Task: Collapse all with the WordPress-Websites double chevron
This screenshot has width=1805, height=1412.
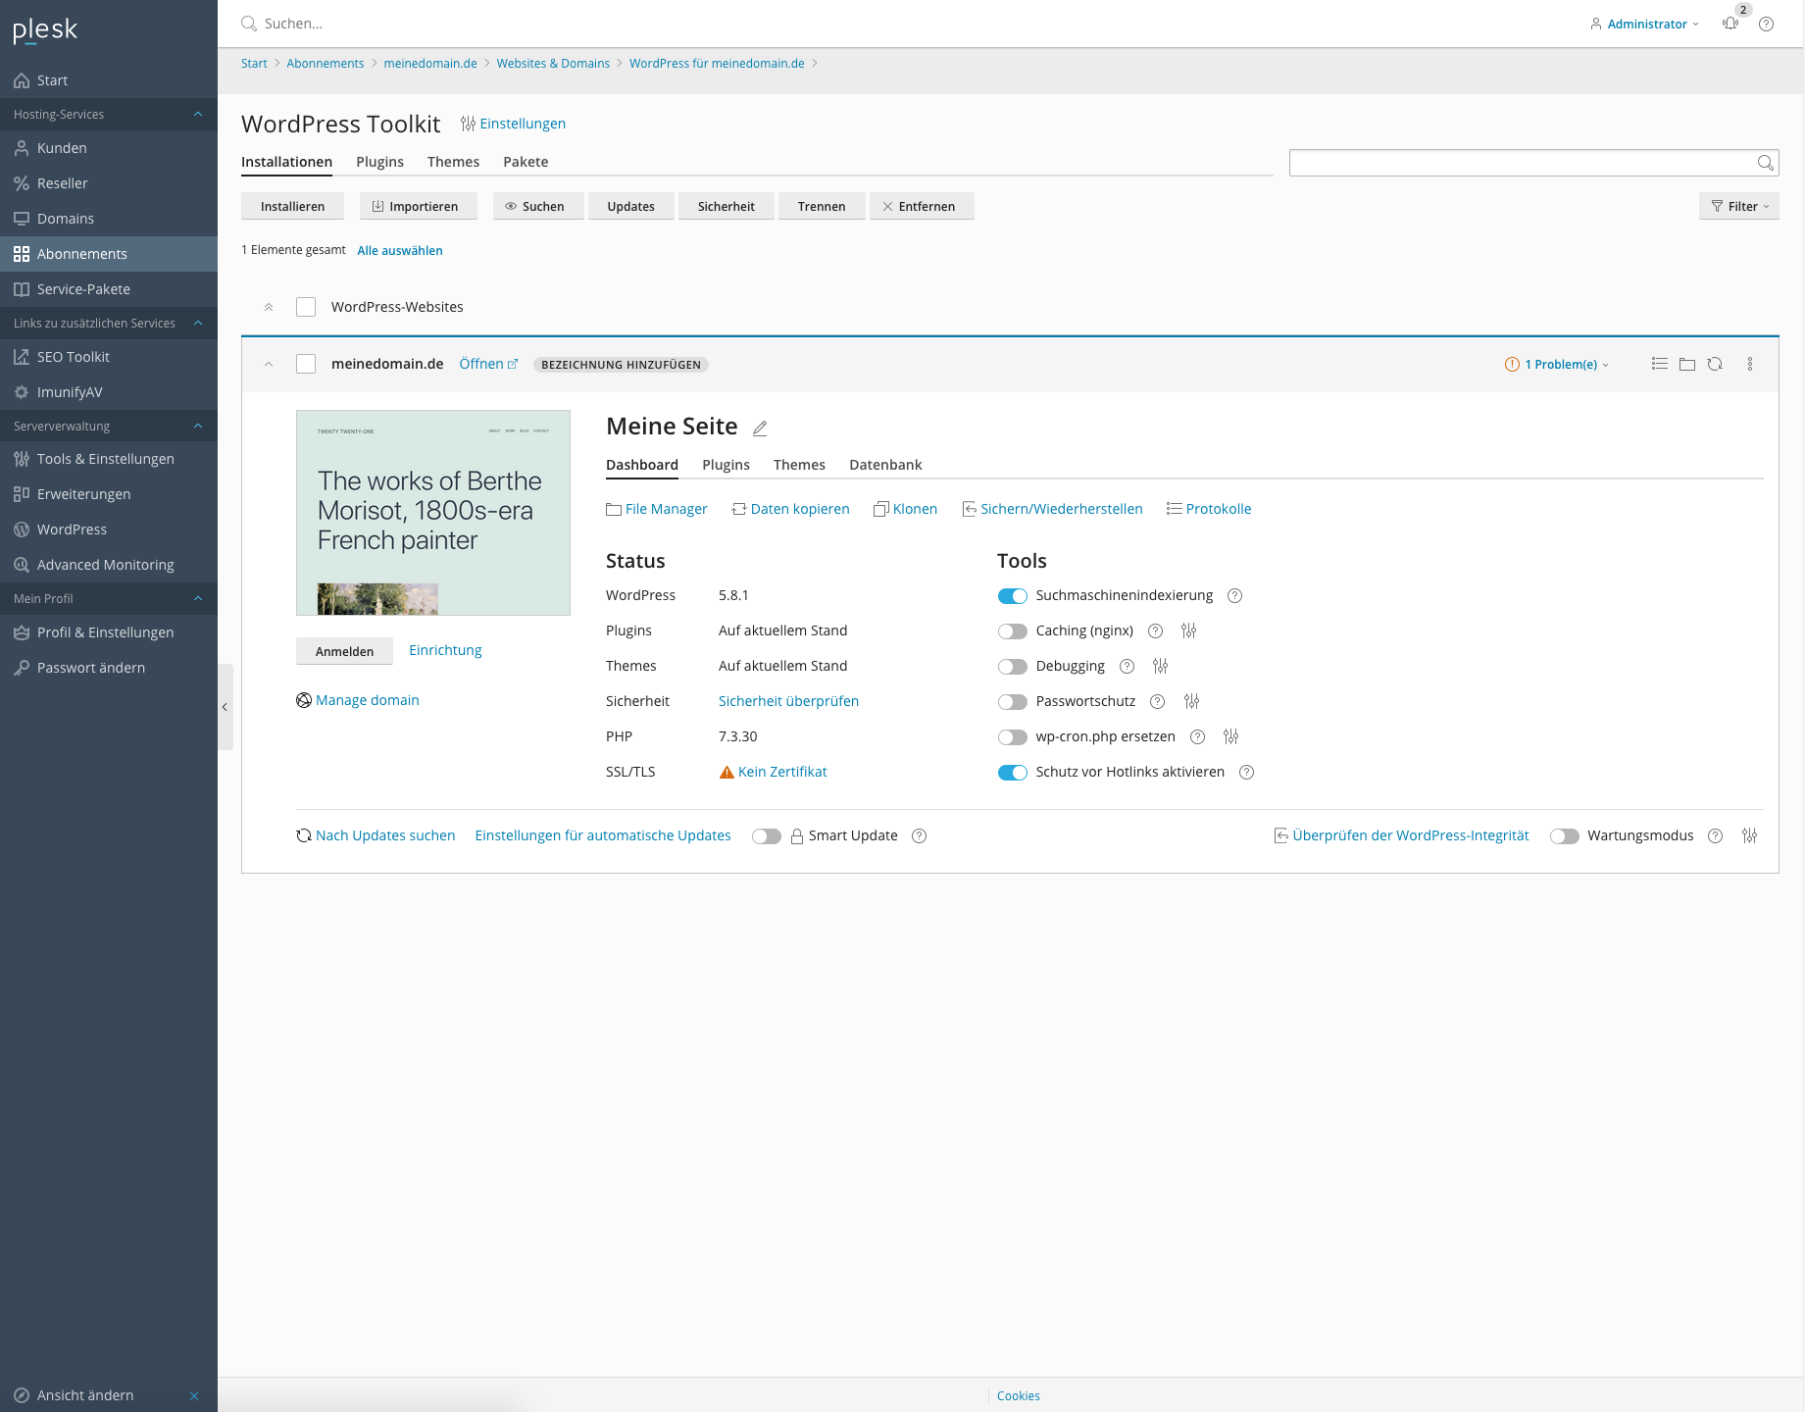Action: pos(269,307)
